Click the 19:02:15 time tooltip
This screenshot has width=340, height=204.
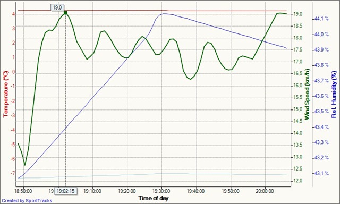pyautogui.click(x=65, y=191)
